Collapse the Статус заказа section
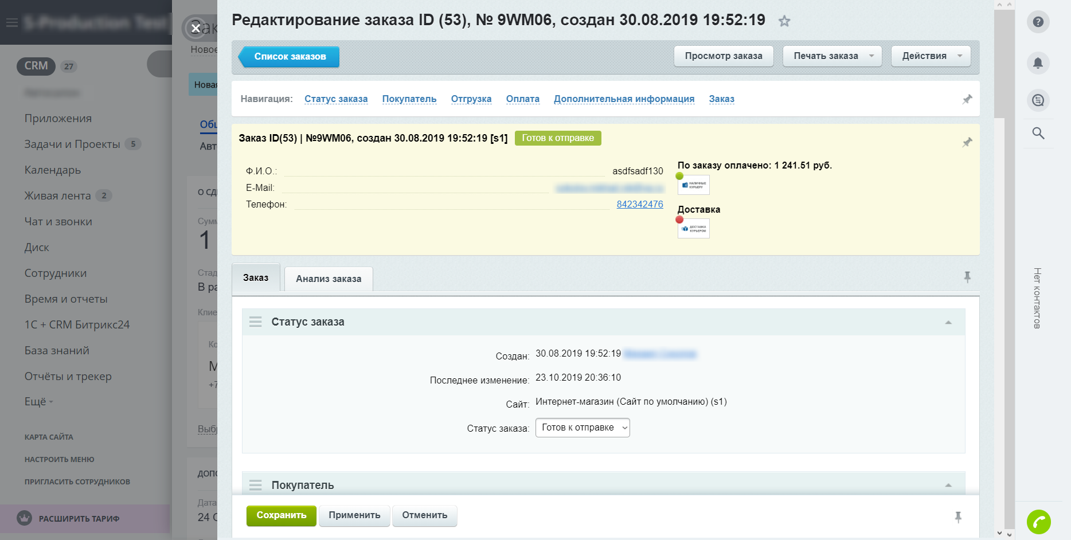This screenshot has height=540, width=1071. 948,322
